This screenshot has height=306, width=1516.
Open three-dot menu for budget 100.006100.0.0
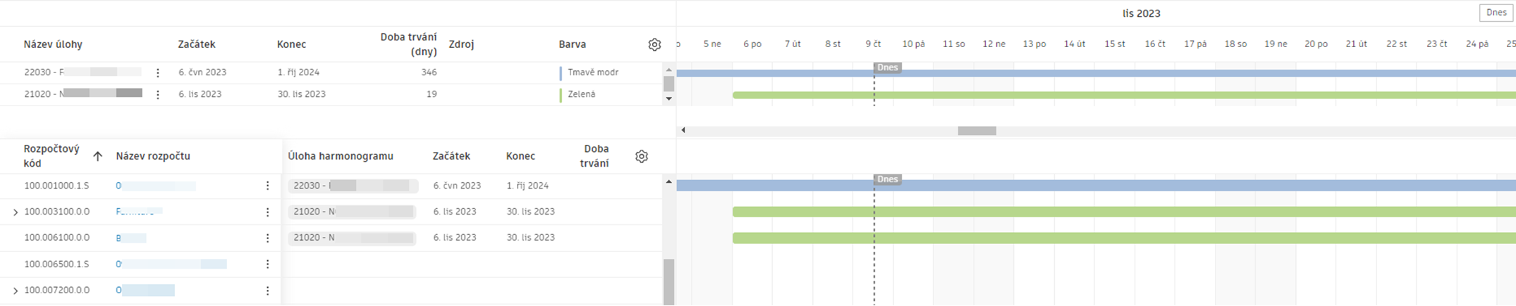(267, 238)
